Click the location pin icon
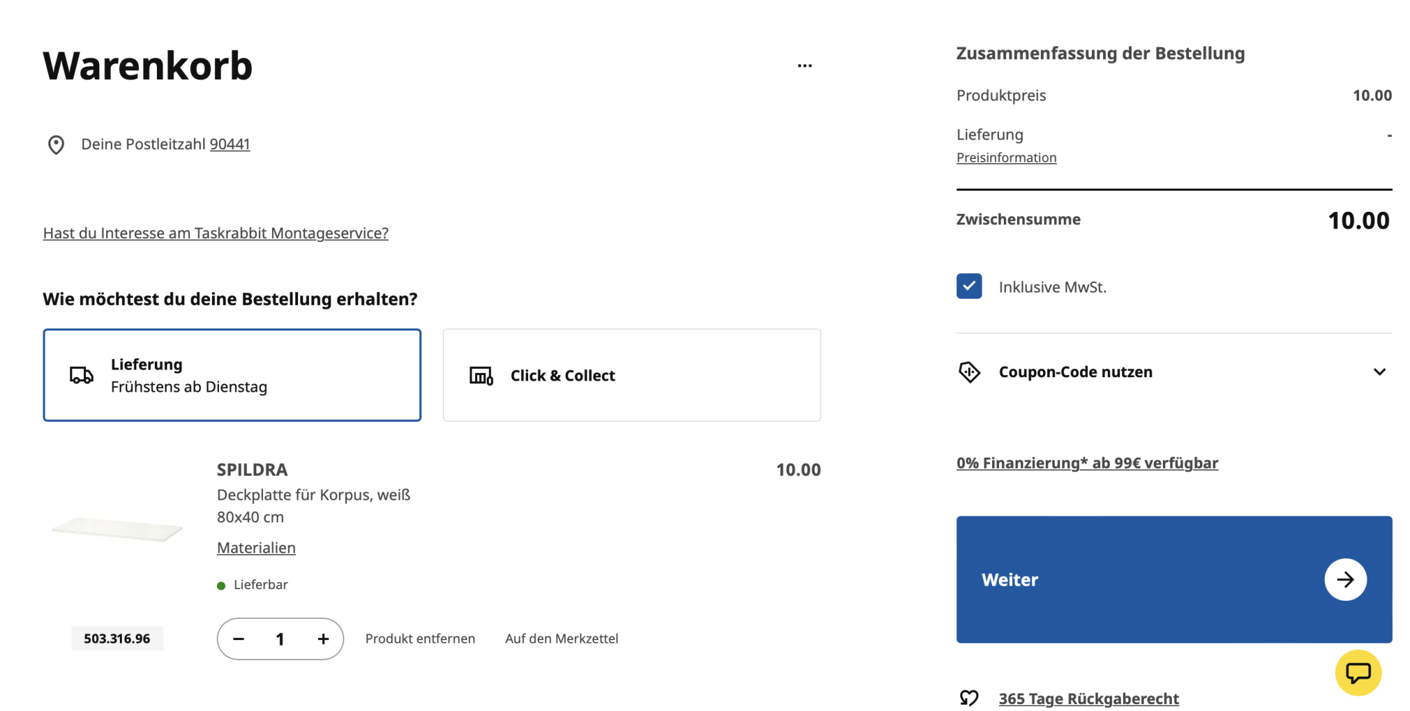Viewport: 1410px width, 711px height. click(x=56, y=145)
